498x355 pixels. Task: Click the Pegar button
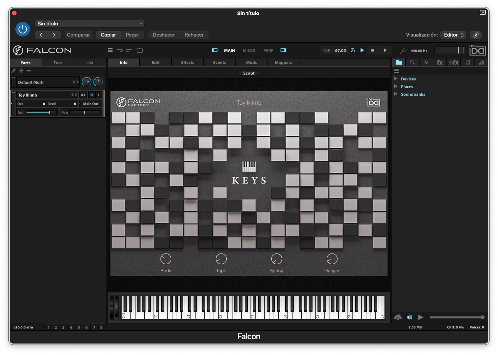132,35
